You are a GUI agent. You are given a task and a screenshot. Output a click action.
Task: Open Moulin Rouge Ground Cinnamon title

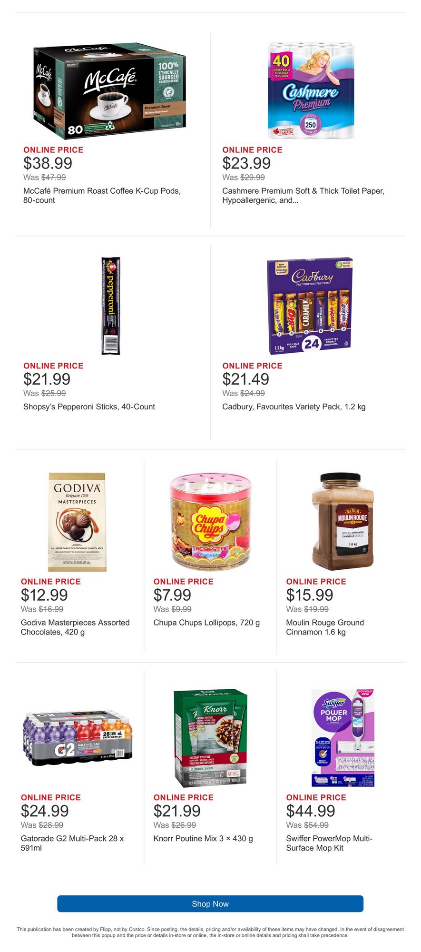pyautogui.click(x=325, y=627)
